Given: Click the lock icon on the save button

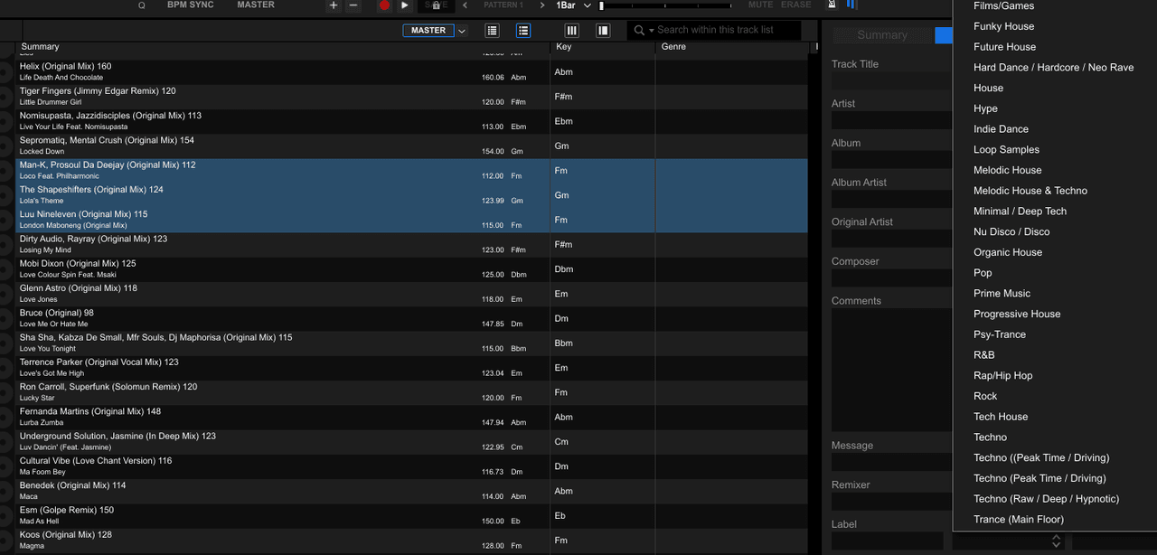Looking at the screenshot, I should click(x=437, y=5).
